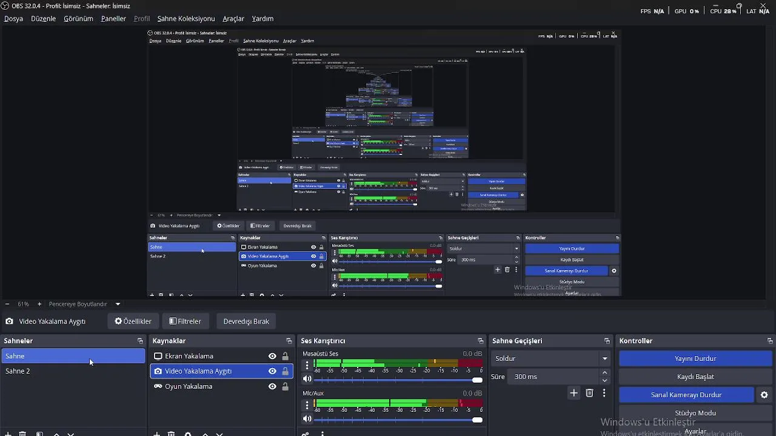Click the Özellikler button
Viewport: 776px width, 436px height.
[133, 322]
